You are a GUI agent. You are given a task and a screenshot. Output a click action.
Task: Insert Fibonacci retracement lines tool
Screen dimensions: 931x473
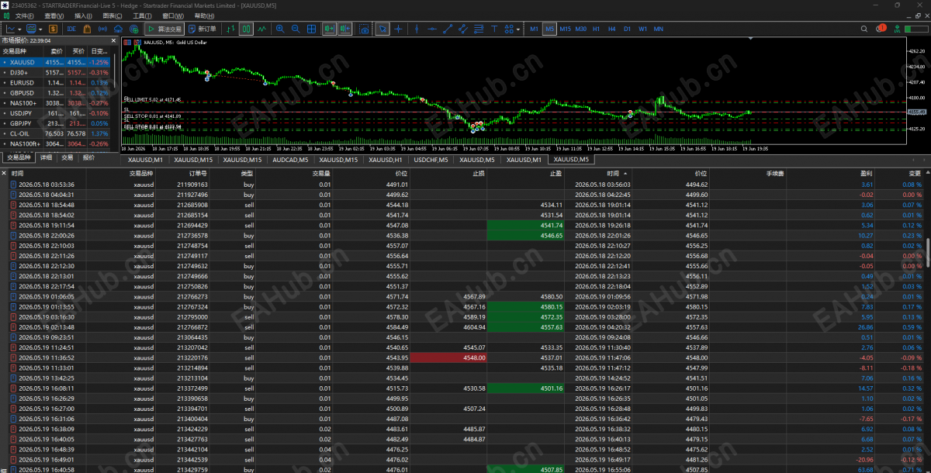coord(479,29)
